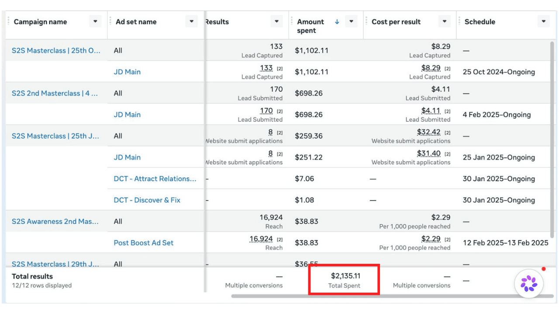The height and width of the screenshot is (314, 559).
Task: Click the vertical scrollbar on table right
Action: 553,140
